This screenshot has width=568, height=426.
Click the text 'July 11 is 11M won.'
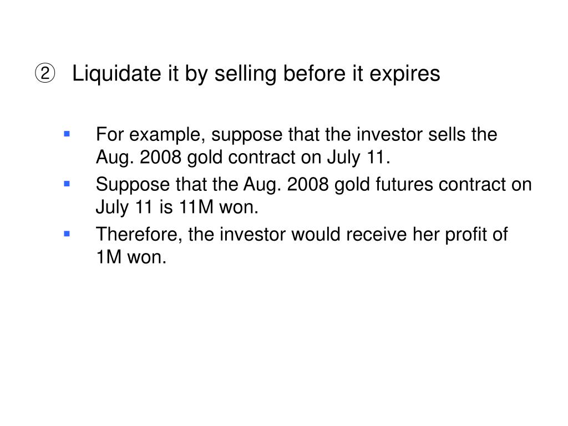click(177, 207)
